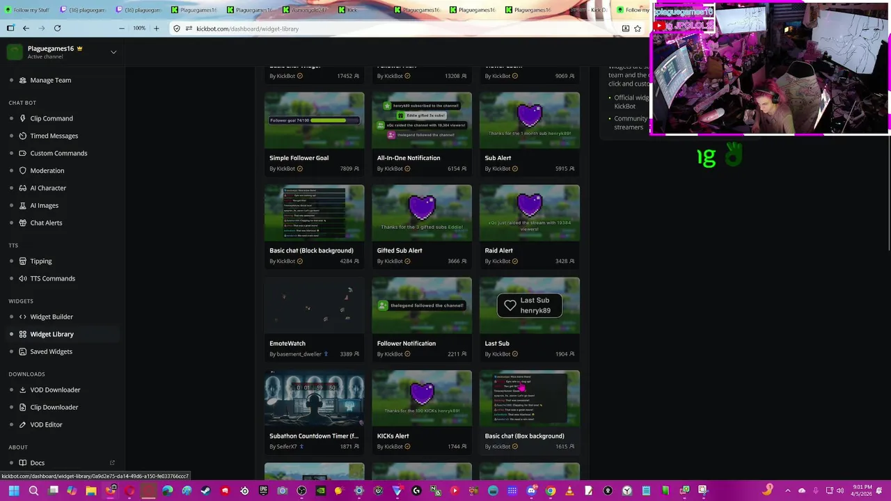
Task: Open Follower Notification widget thumbnail
Action: pyautogui.click(x=422, y=305)
